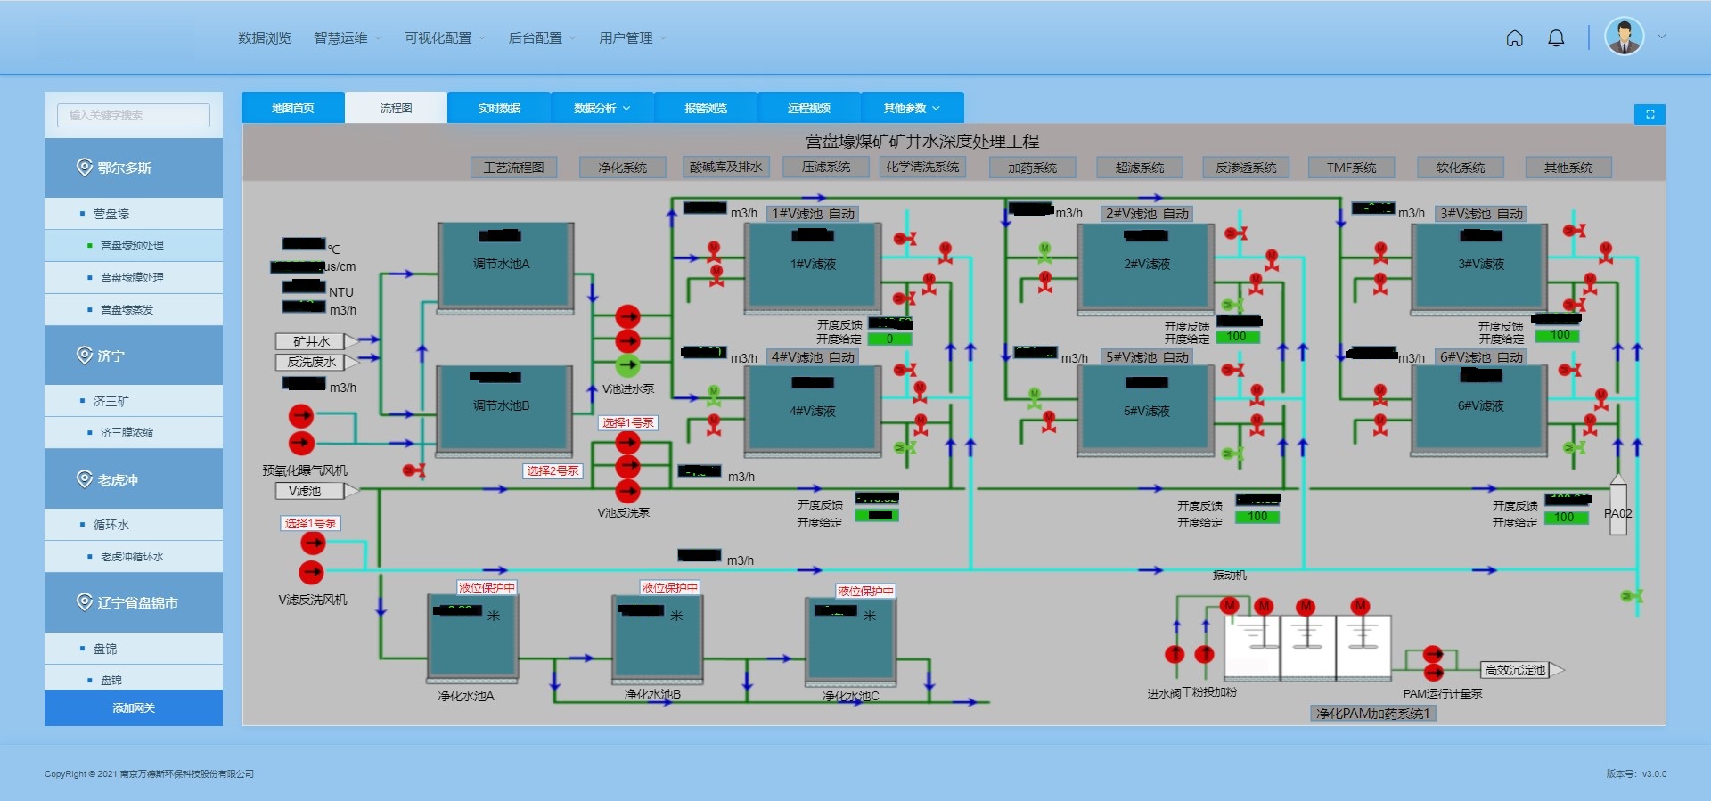
Task: Click the keyword search input field
Action: tap(134, 115)
